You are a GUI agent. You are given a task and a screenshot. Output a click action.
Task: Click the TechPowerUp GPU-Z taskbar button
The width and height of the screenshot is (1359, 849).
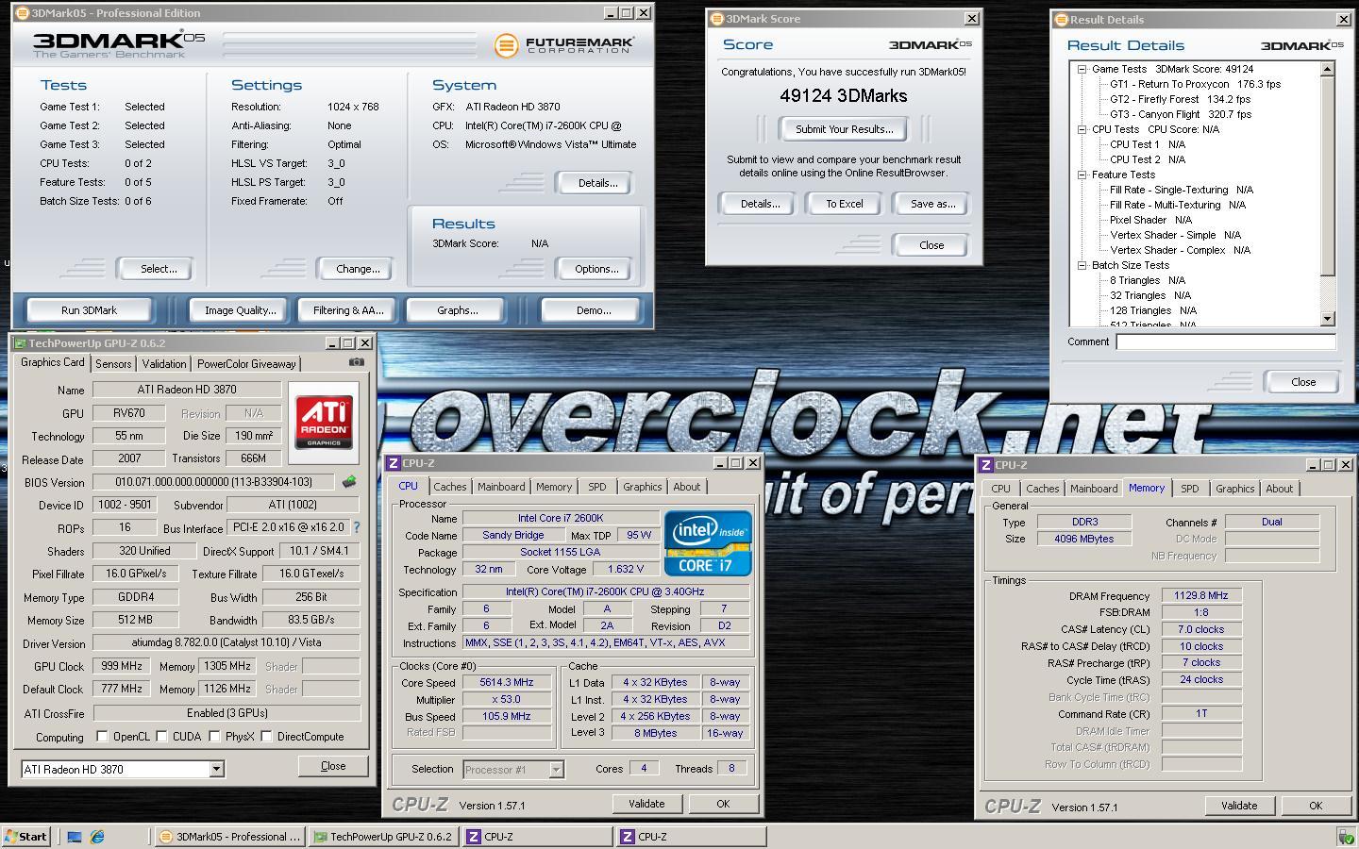pyautogui.click(x=382, y=837)
